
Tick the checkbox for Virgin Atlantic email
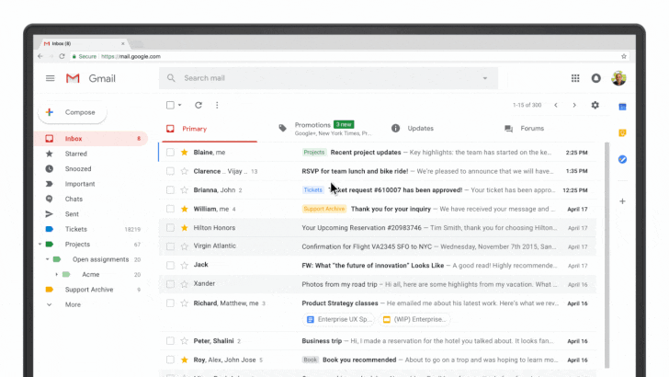(170, 246)
